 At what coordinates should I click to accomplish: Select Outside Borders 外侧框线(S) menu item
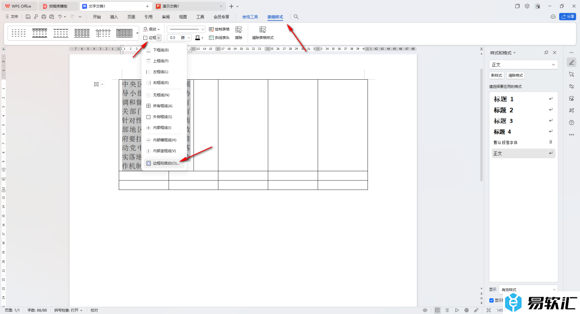pyautogui.click(x=164, y=117)
